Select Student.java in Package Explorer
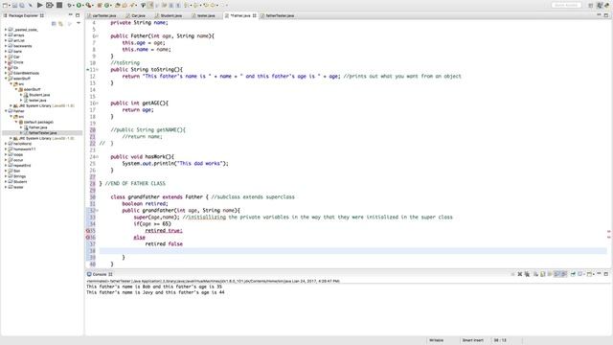Screen dimensions: 613x345 tap(39, 95)
